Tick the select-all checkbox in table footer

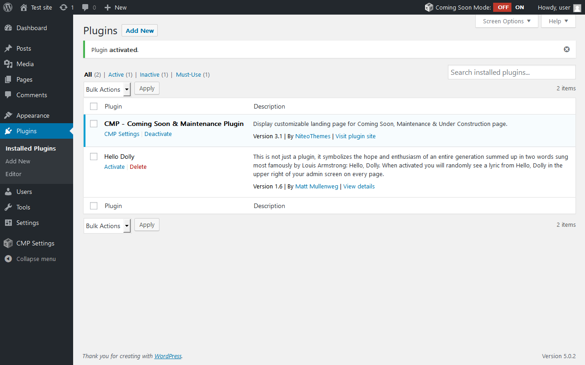[94, 206]
